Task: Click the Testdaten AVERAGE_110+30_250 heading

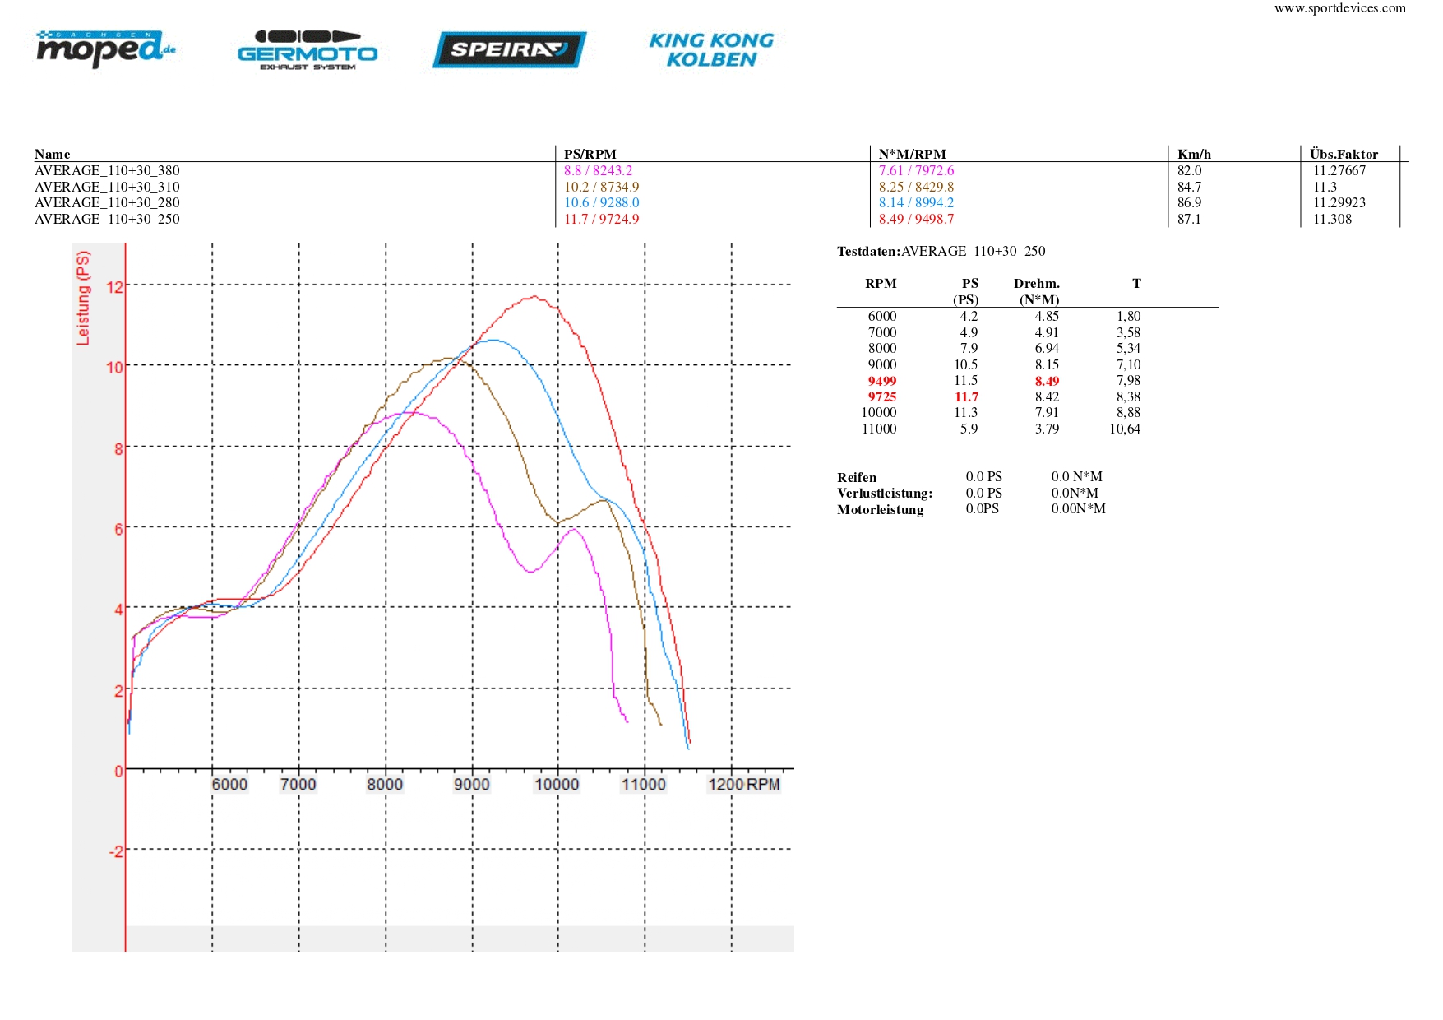Action: [941, 252]
